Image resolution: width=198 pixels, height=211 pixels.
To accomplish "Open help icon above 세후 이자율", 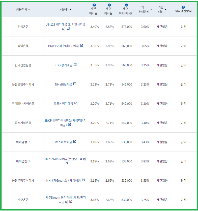I will 109,5.
